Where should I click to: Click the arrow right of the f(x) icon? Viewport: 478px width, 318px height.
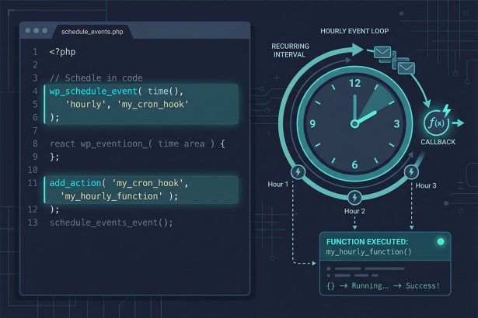coord(459,123)
